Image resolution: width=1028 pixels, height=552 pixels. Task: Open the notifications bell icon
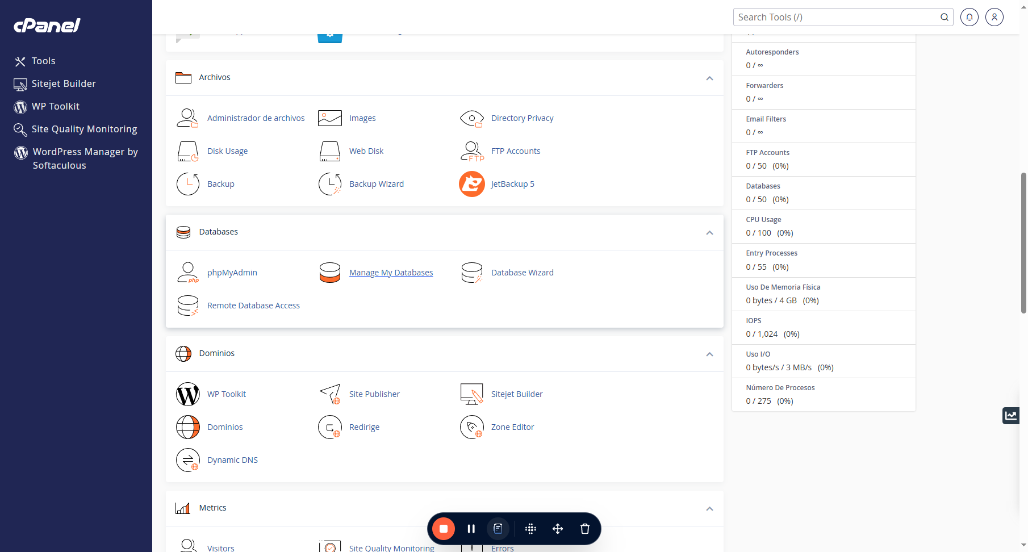point(970,17)
